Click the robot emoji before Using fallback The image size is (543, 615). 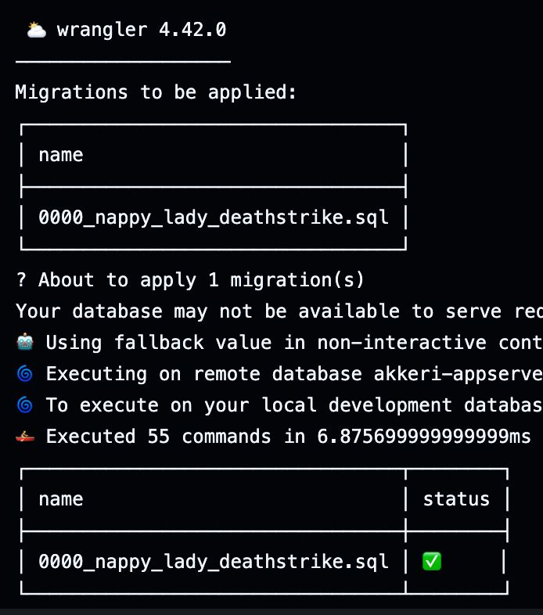(x=25, y=342)
